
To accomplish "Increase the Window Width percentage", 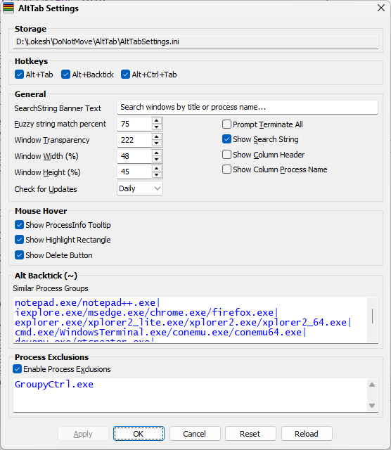I will [156, 153].
